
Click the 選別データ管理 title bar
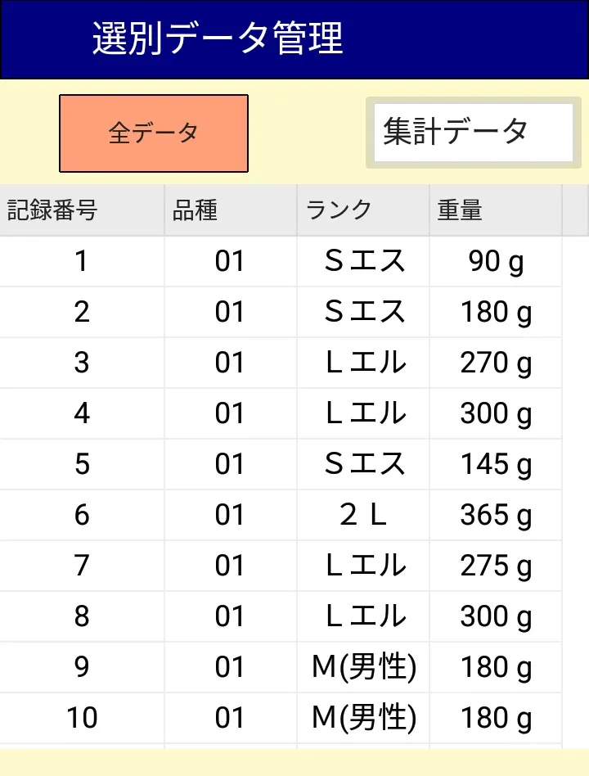click(294, 39)
